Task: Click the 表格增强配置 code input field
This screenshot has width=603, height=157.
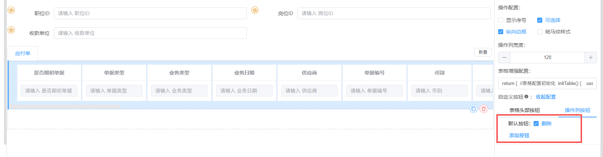Action: 547,83
